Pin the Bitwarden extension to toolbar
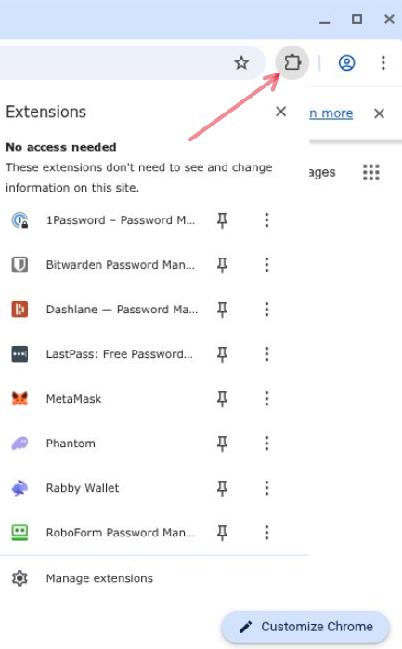This screenshot has width=402, height=649. coord(222,265)
